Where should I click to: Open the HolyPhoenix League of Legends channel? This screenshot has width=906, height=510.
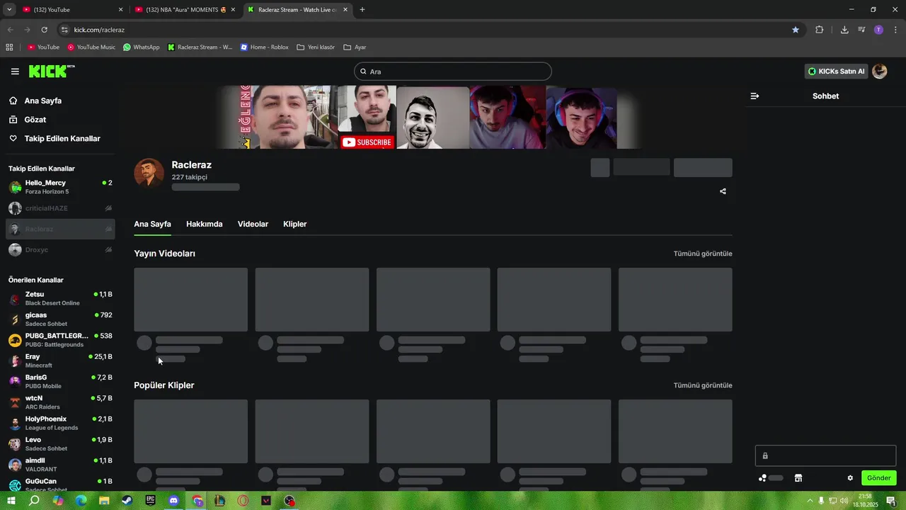pyautogui.click(x=60, y=423)
